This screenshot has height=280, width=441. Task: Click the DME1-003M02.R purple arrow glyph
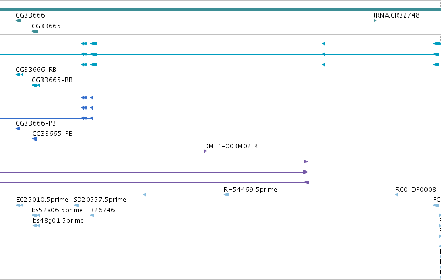206,151
